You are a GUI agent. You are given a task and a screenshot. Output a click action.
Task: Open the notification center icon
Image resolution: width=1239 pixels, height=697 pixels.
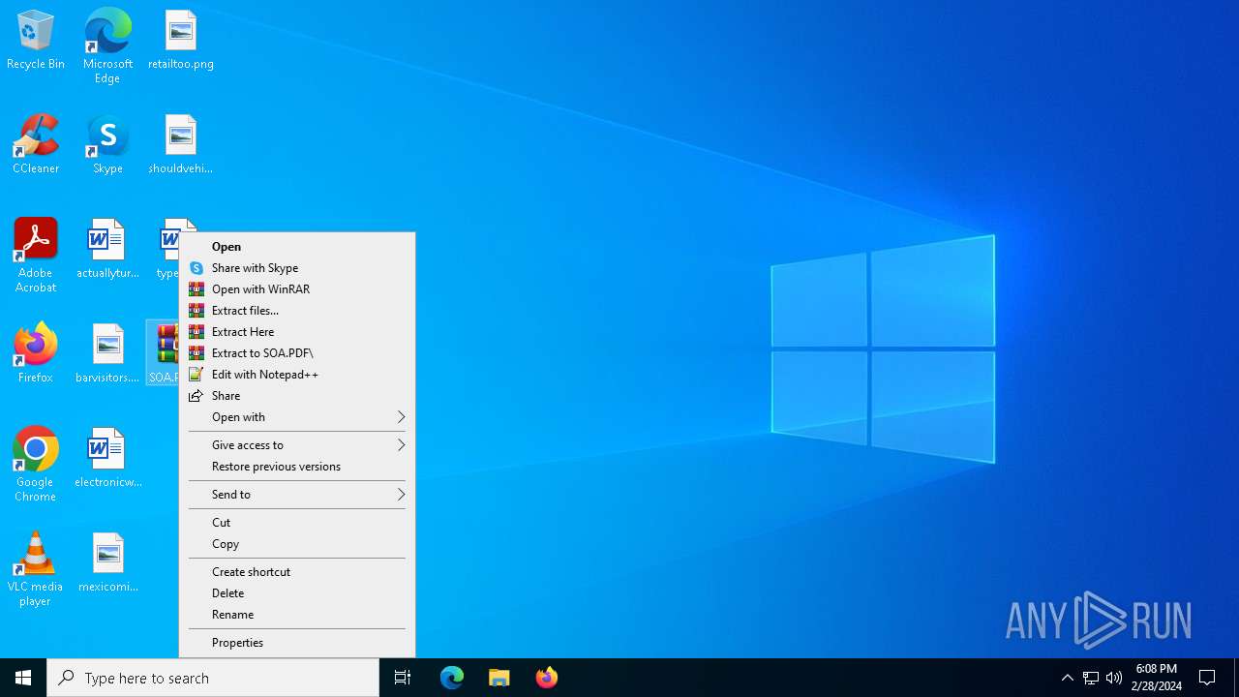coord(1208,678)
